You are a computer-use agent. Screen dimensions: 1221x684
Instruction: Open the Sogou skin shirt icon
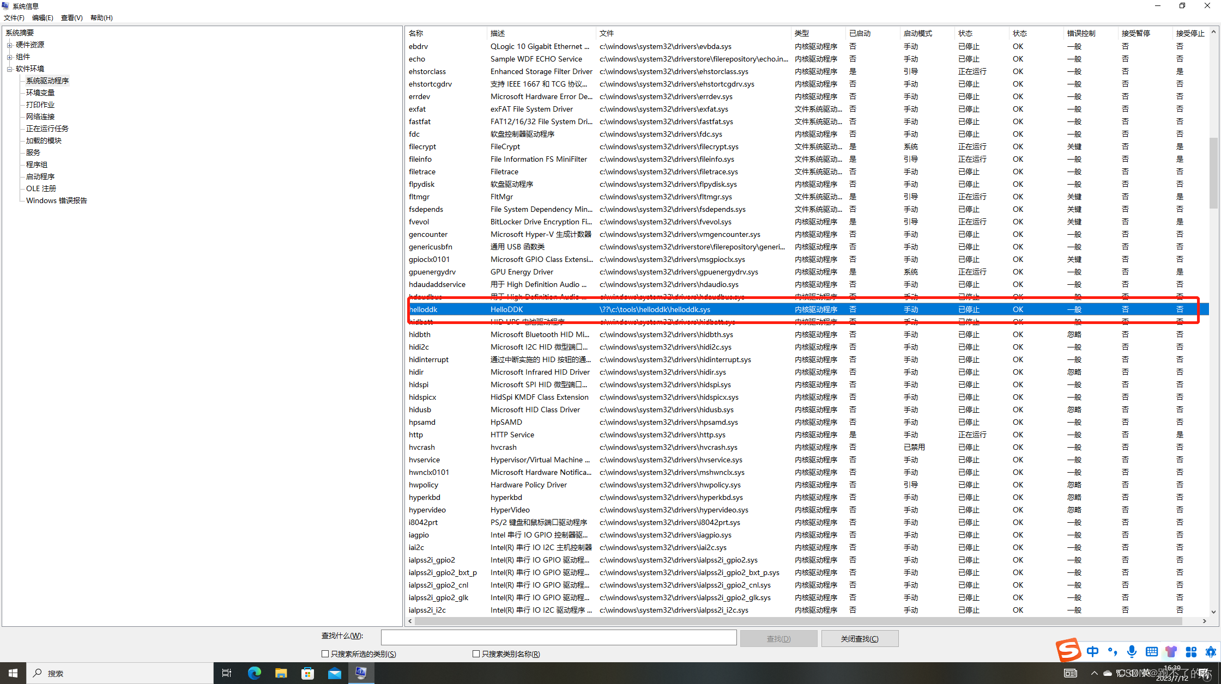pos(1171,652)
